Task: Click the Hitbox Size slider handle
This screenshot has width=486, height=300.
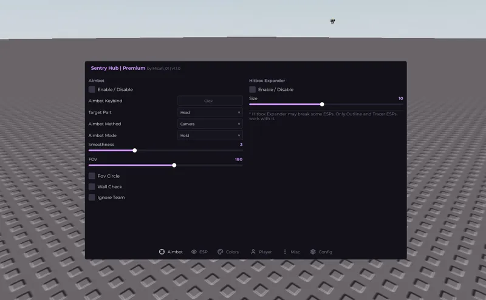Action: (x=322, y=104)
